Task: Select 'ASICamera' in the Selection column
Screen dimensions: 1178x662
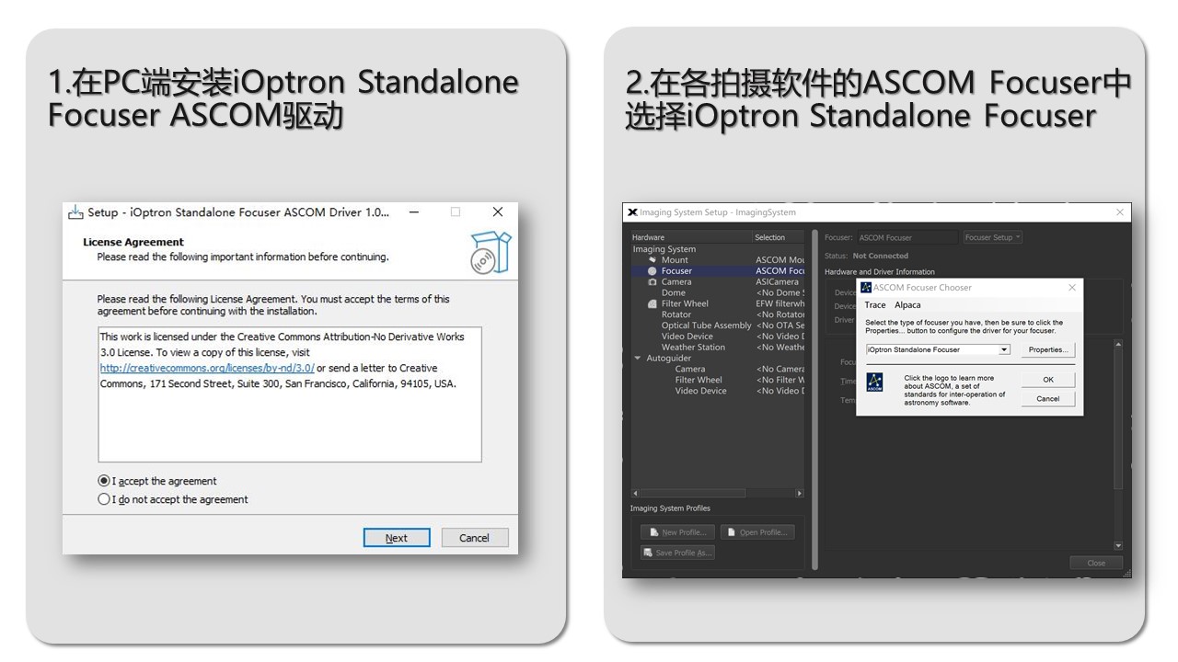Action: 778,282
